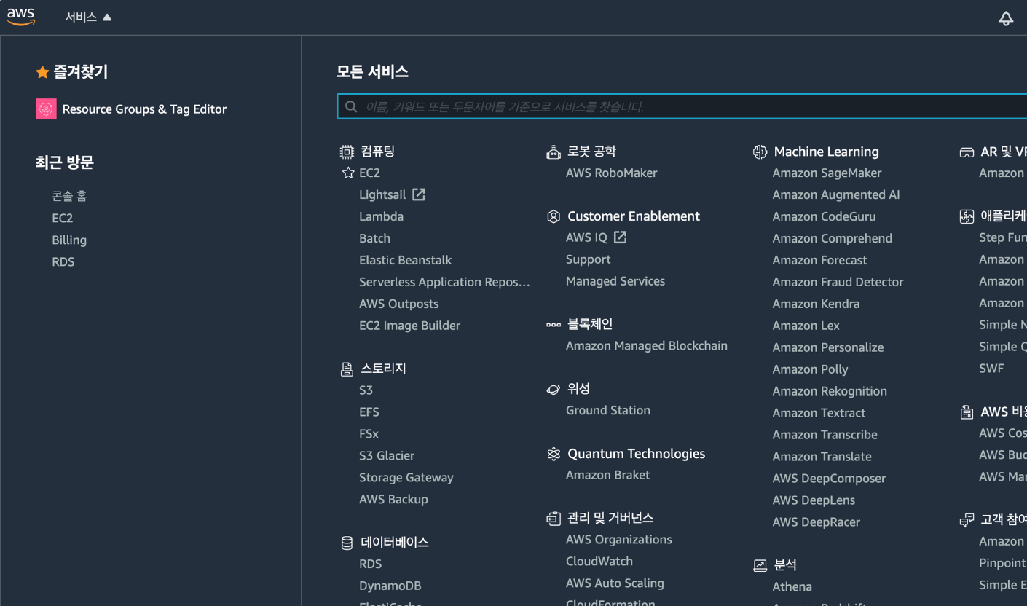This screenshot has height=606, width=1027.
Task: Click the Quantum Technologies atom icon
Action: coord(554,454)
